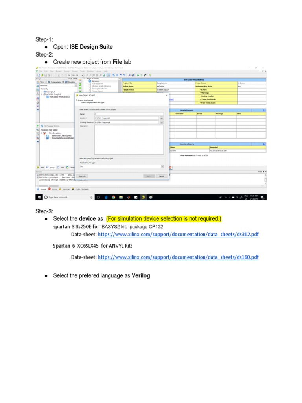Collapse the xc7a100t device tree node
The width and height of the screenshot is (302, 403).
(x=41, y=94)
